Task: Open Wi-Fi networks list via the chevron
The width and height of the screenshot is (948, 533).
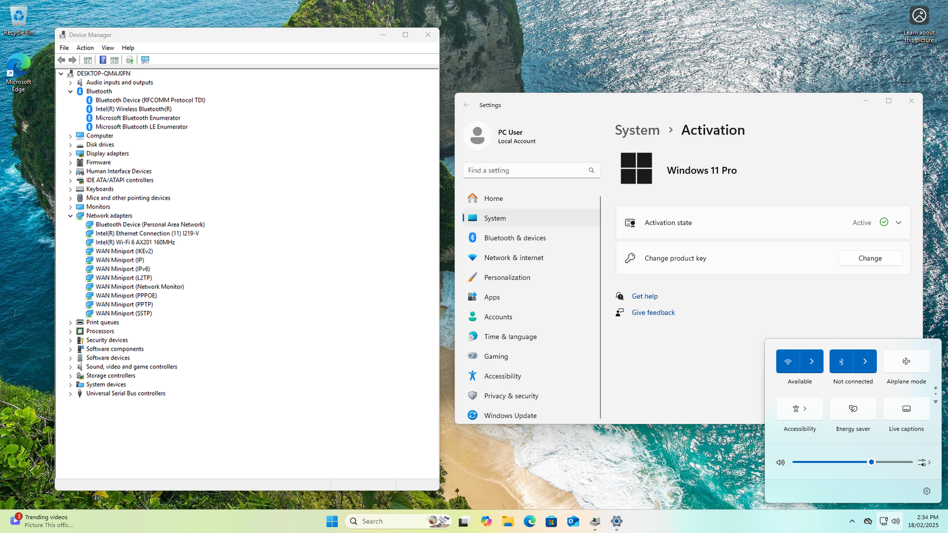Action: pyautogui.click(x=812, y=361)
